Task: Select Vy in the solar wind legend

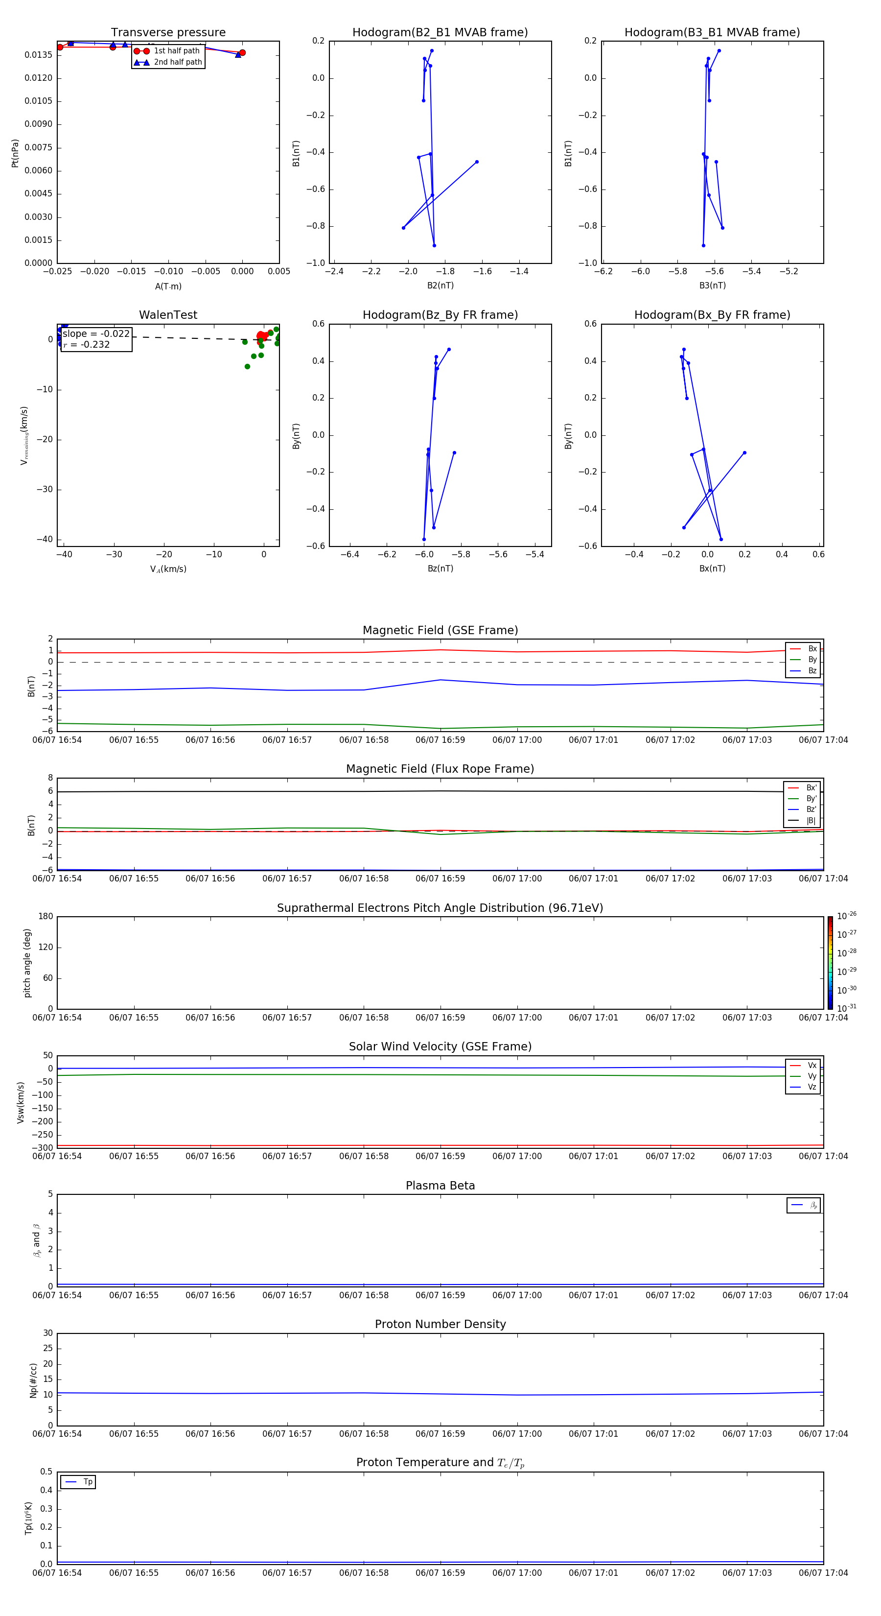Action: click(803, 1076)
